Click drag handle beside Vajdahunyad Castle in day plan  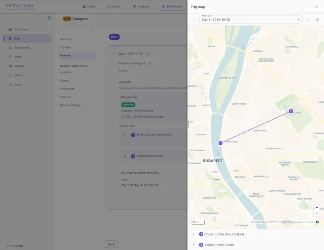(x=125, y=156)
